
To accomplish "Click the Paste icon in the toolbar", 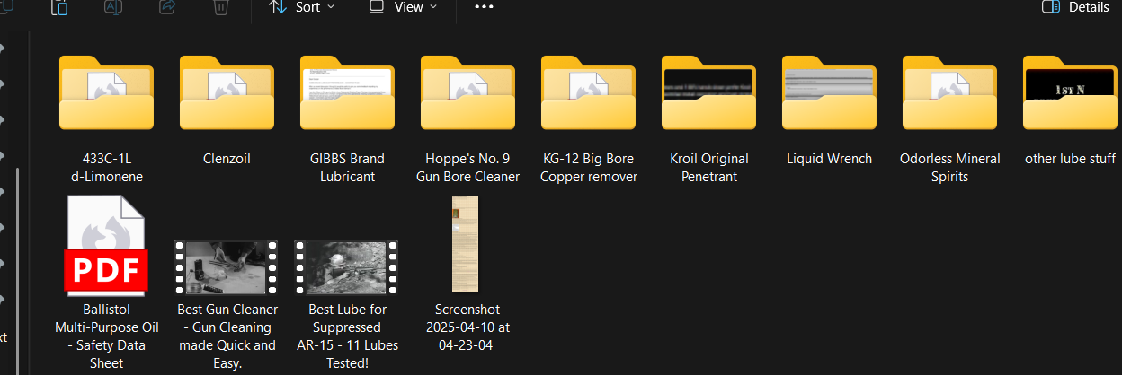I will [x=59, y=7].
